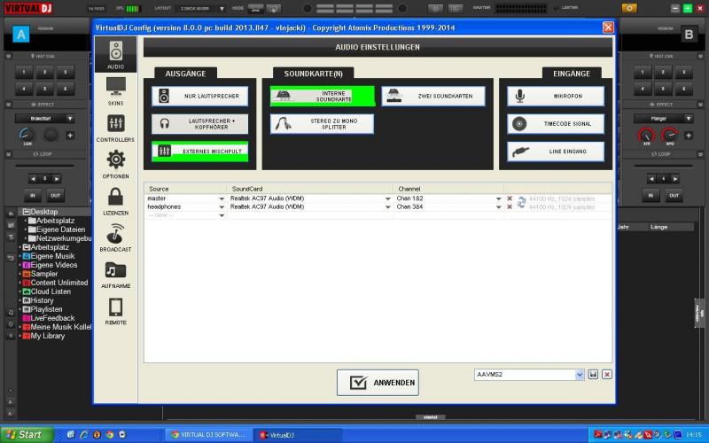Click the IN loop button on deck B
The image size is (709, 443).
651,196
